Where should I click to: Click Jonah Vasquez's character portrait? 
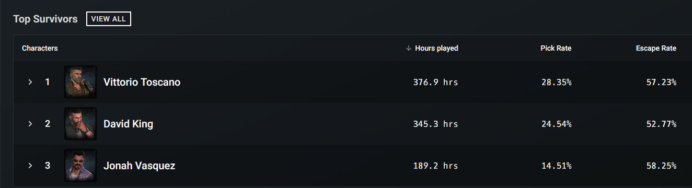pos(80,166)
